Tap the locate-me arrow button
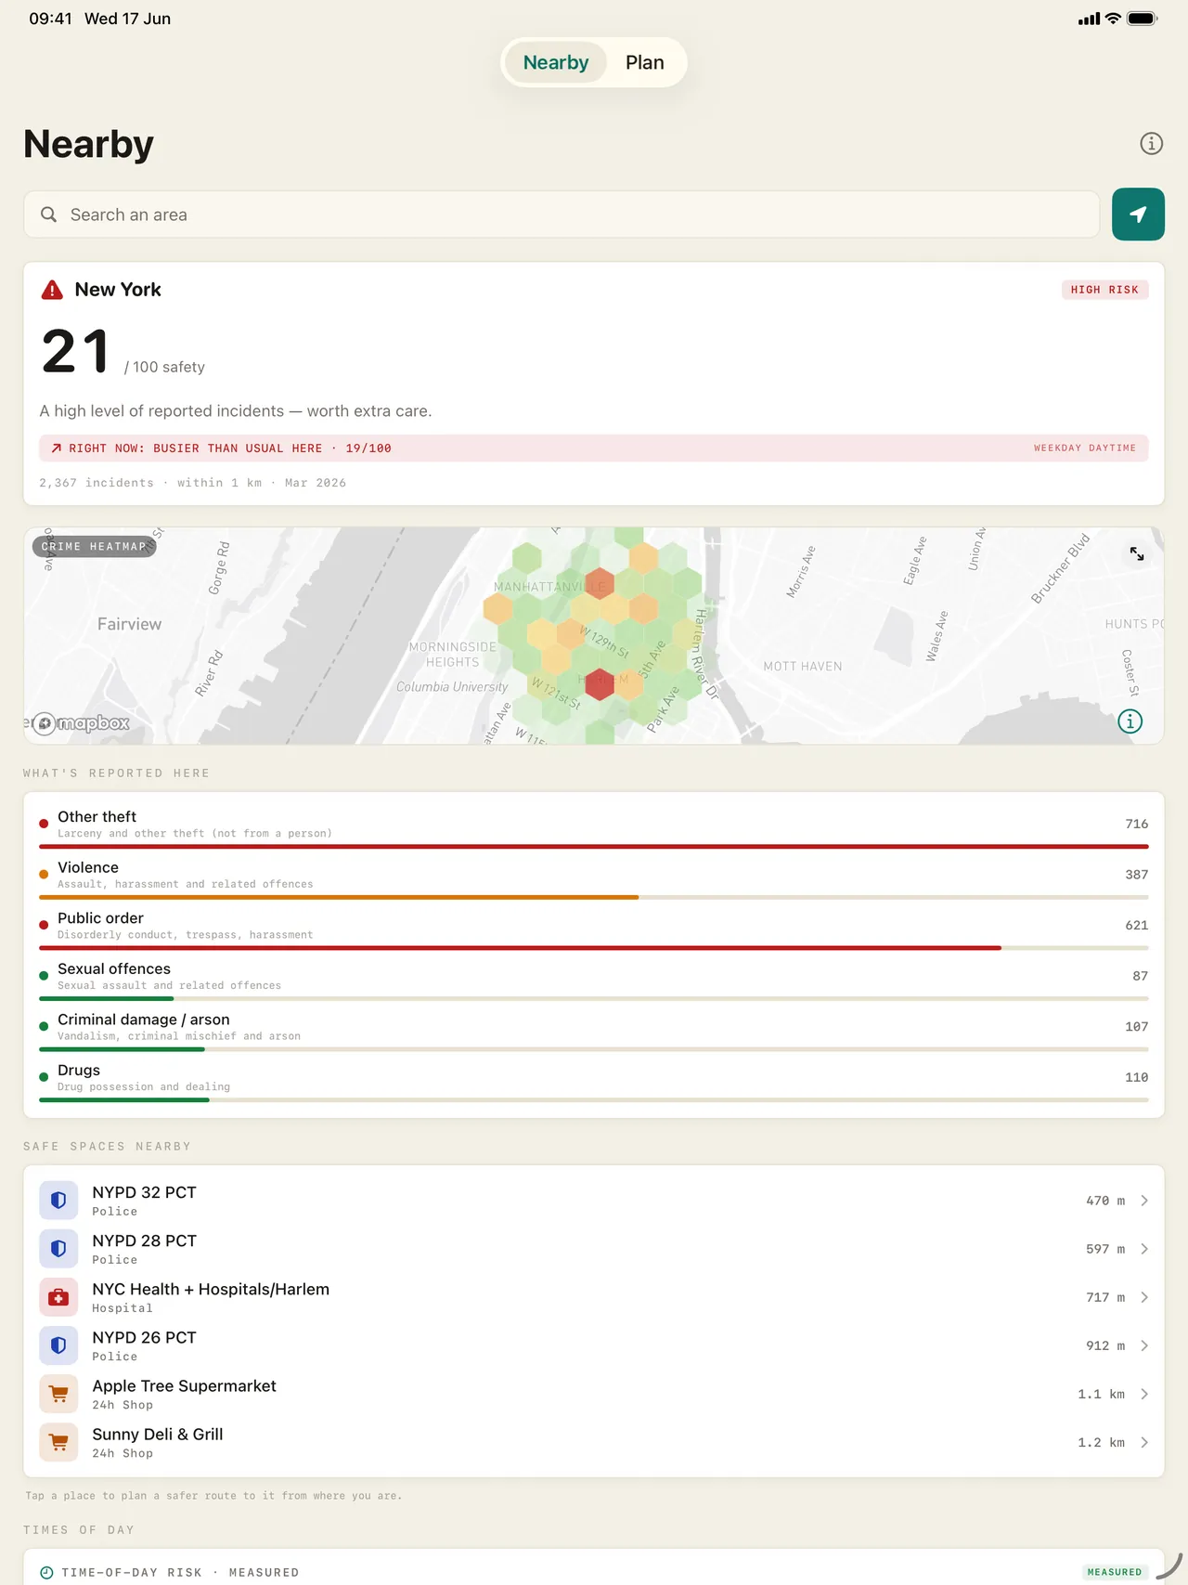The width and height of the screenshot is (1188, 1585). pyautogui.click(x=1138, y=214)
